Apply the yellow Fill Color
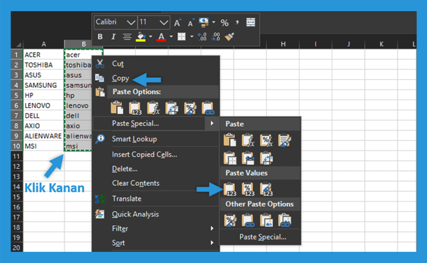This screenshot has width=427, height=263. click(x=140, y=37)
